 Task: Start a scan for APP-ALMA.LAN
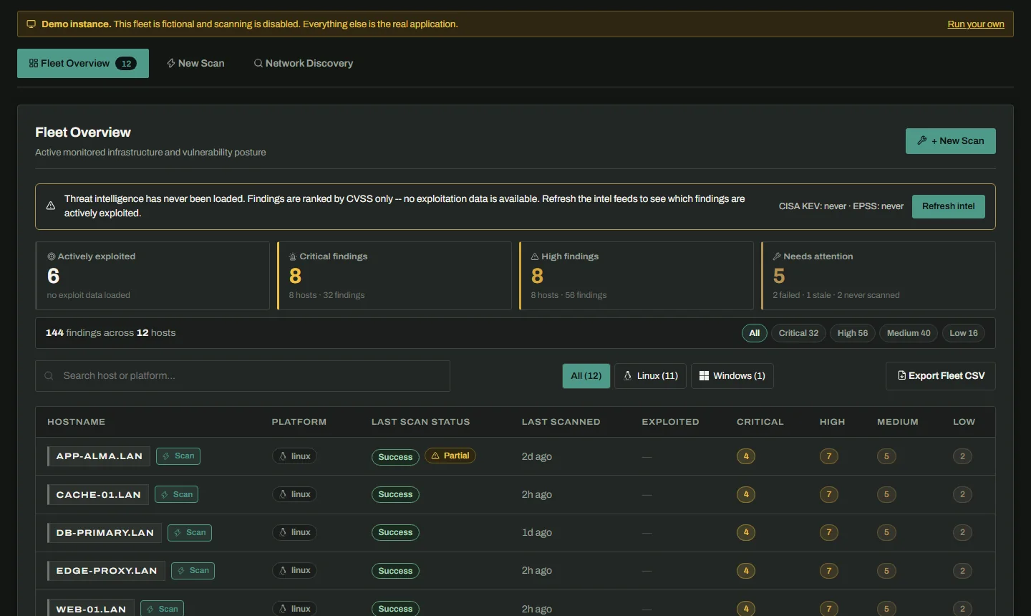coord(178,456)
